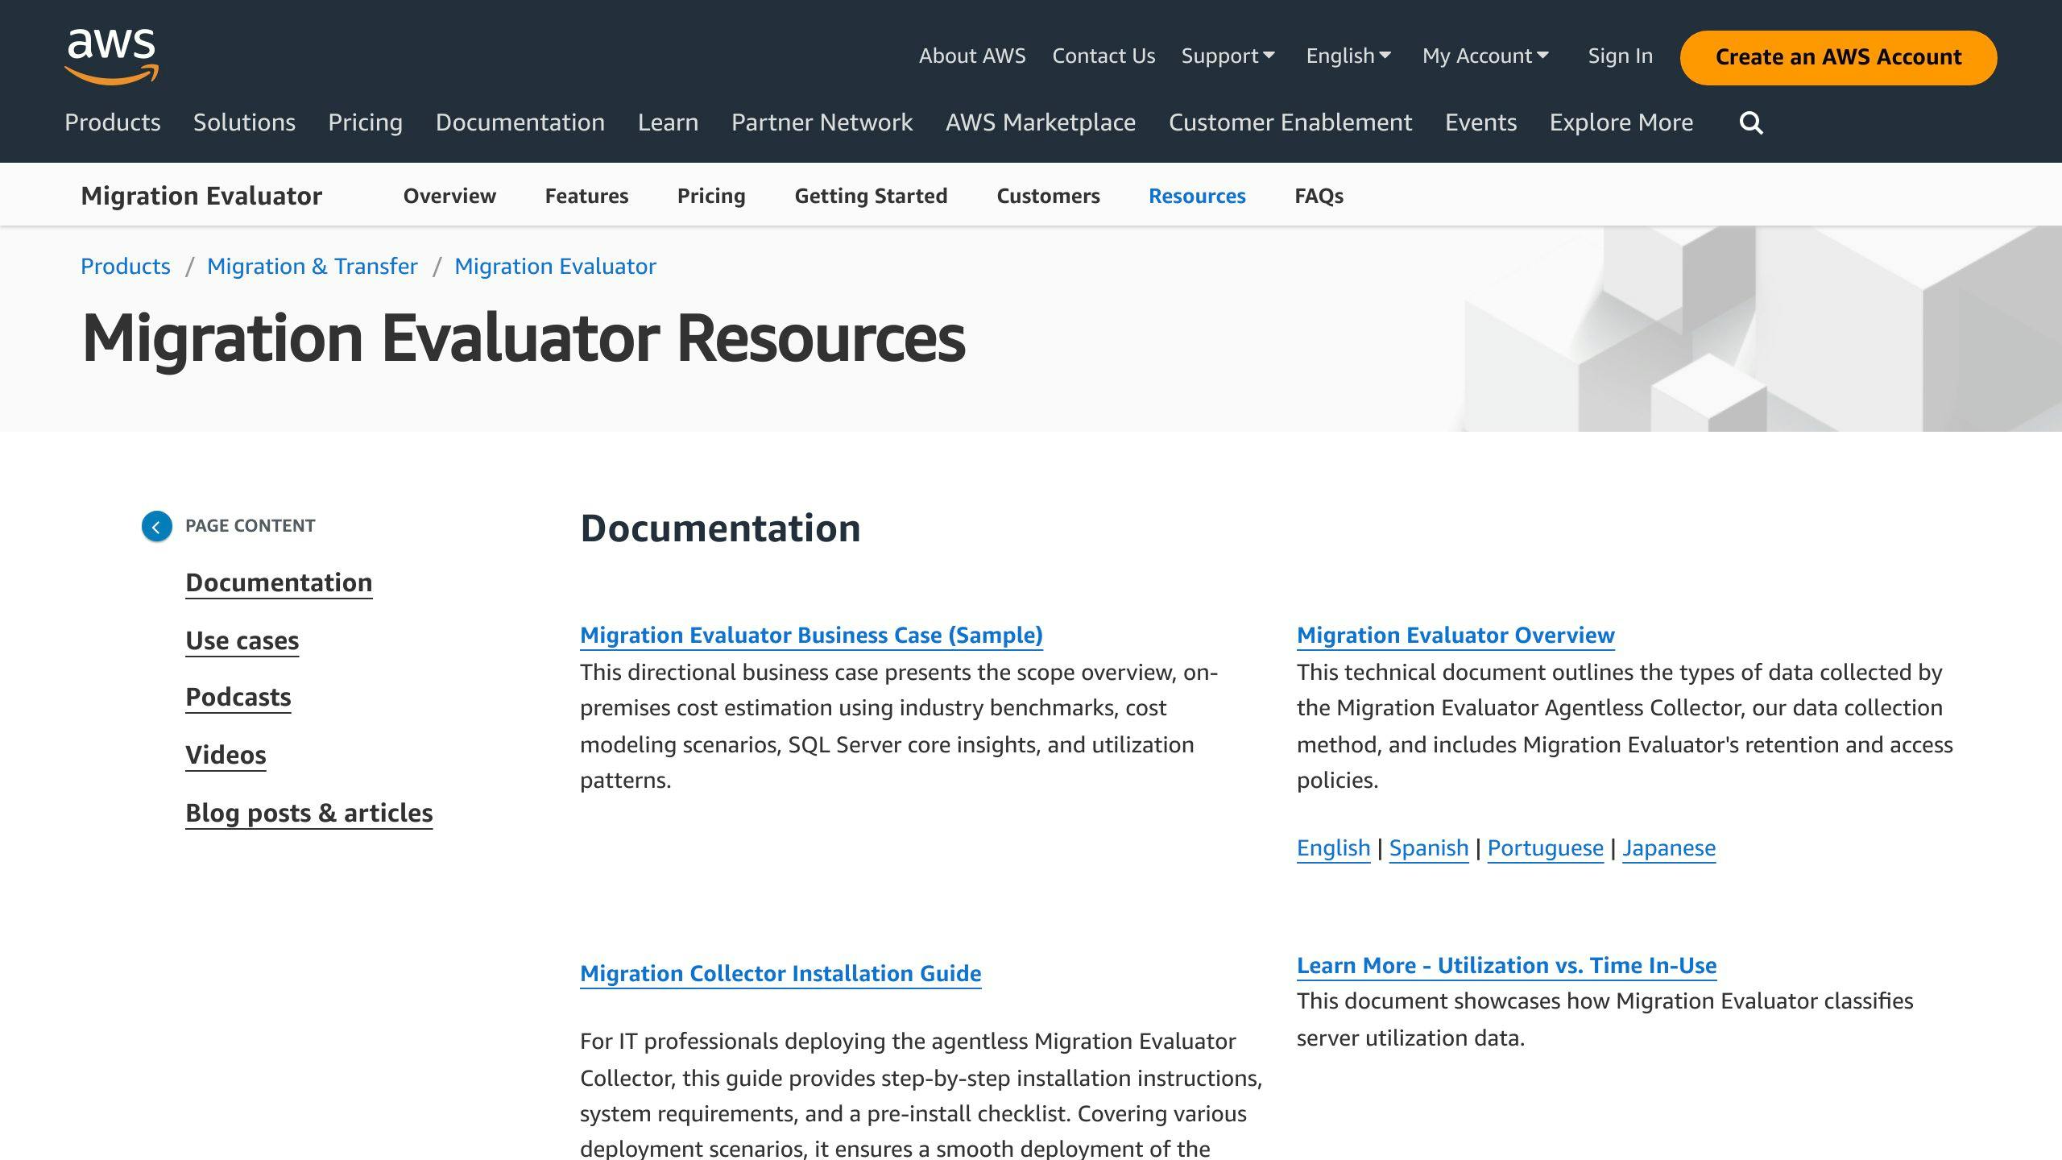Jump to Use cases section
This screenshot has height=1160, width=2062.
pyautogui.click(x=242, y=640)
